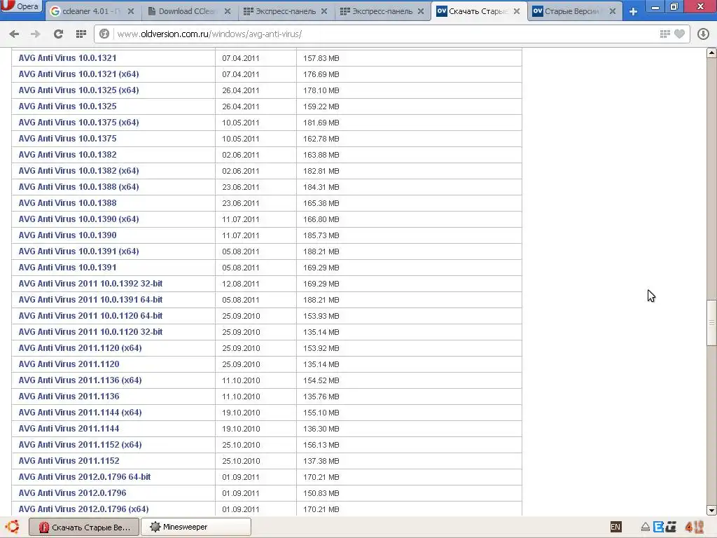Open AVG Anti Virus 10.0.1391 link
The image size is (717, 538).
(68, 267)
